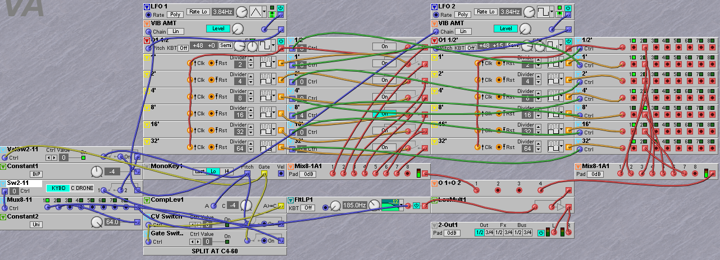This screenshot has width=720, height=260.
Task: Toggle LFO 1 active power button
Action: (x=280, y=8)
